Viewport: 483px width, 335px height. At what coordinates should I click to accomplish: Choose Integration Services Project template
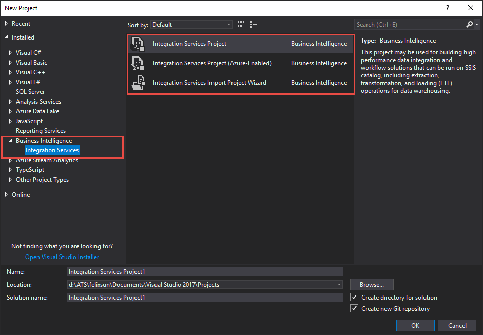coord(240,44)
